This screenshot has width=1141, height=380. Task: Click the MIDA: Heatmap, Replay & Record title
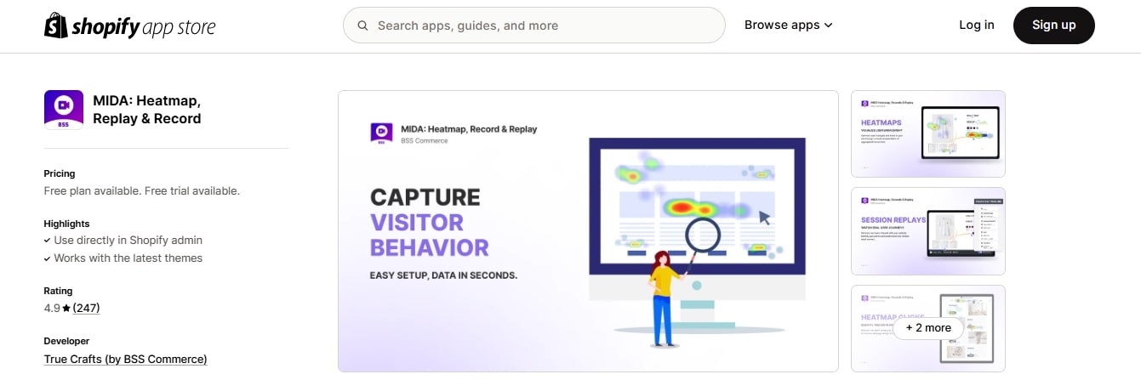pos(147,110)
